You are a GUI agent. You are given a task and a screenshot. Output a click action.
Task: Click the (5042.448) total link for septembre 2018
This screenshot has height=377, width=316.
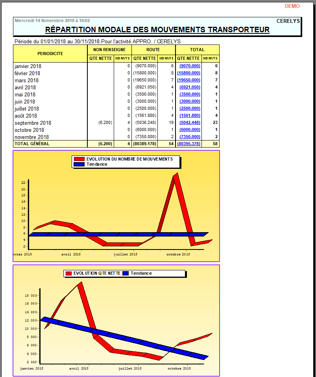[x=190, y=123]
